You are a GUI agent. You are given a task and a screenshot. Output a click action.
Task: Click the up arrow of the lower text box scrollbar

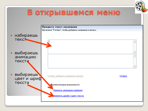134,56
